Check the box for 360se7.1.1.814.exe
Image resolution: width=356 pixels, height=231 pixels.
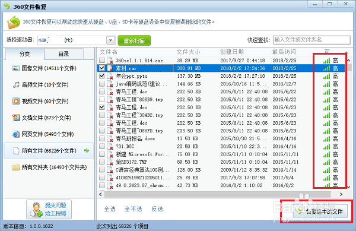point(102,60)
